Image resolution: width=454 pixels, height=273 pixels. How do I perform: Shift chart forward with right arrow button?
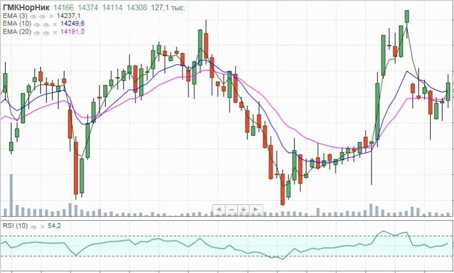(x=257, y=209)
